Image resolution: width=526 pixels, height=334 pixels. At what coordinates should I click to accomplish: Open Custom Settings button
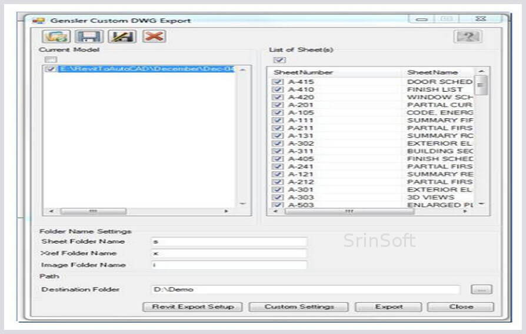299,307
